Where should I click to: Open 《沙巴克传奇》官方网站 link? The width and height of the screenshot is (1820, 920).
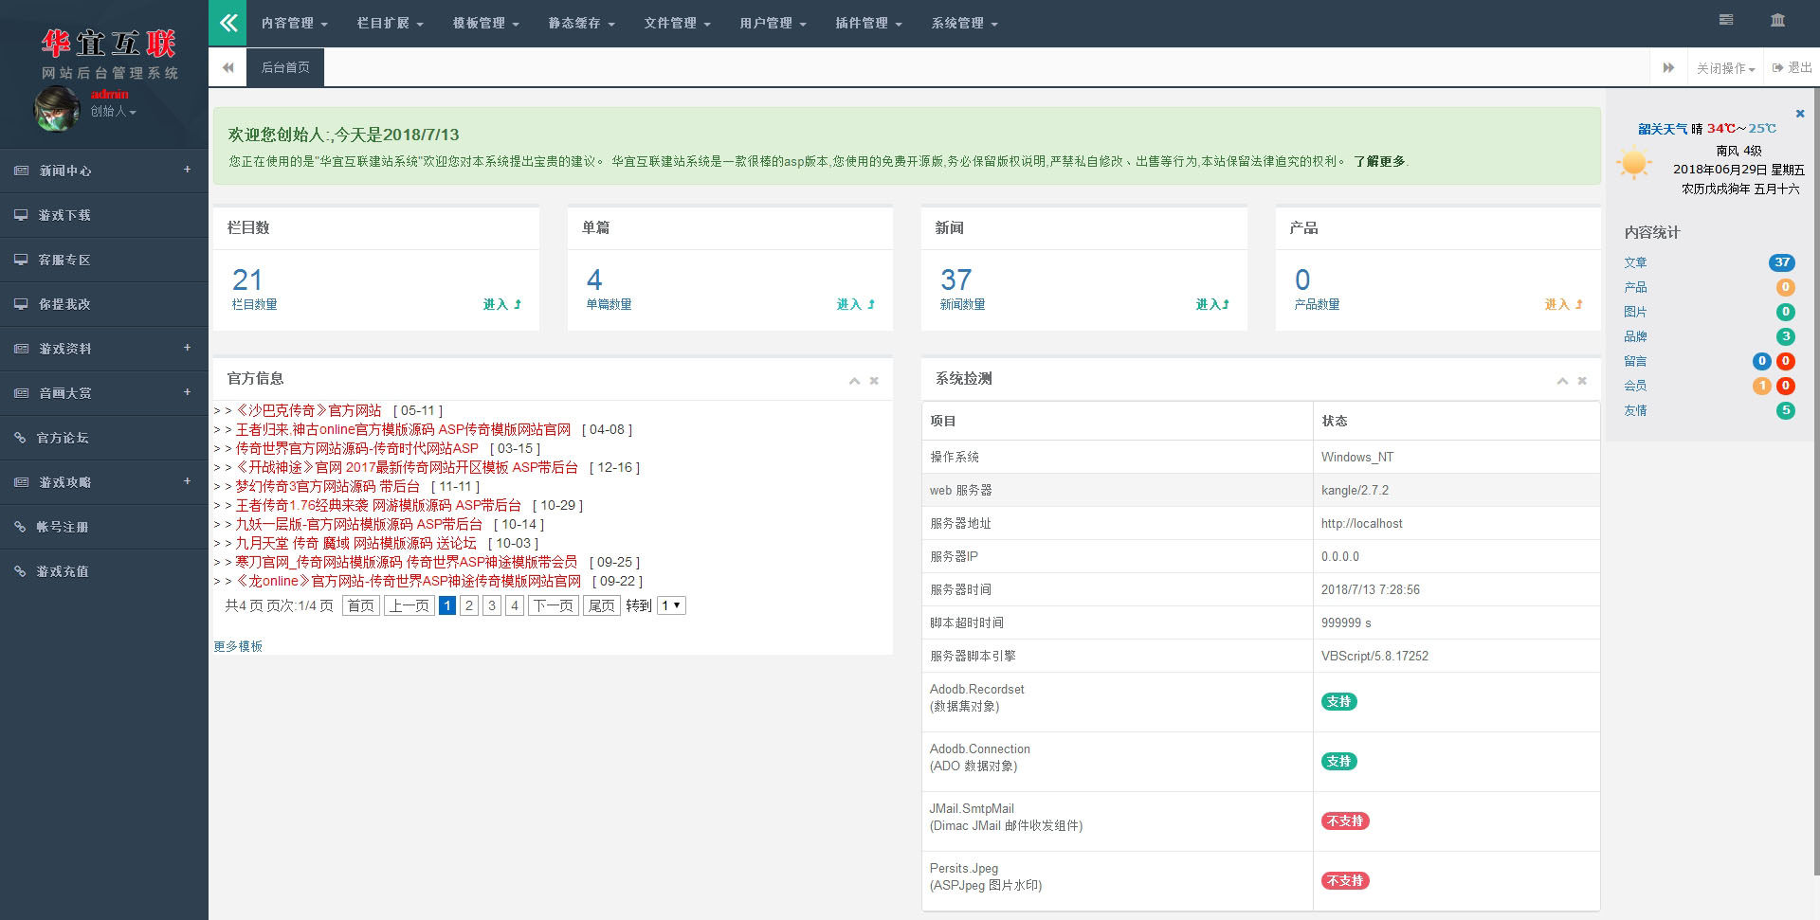coord(308,410)
